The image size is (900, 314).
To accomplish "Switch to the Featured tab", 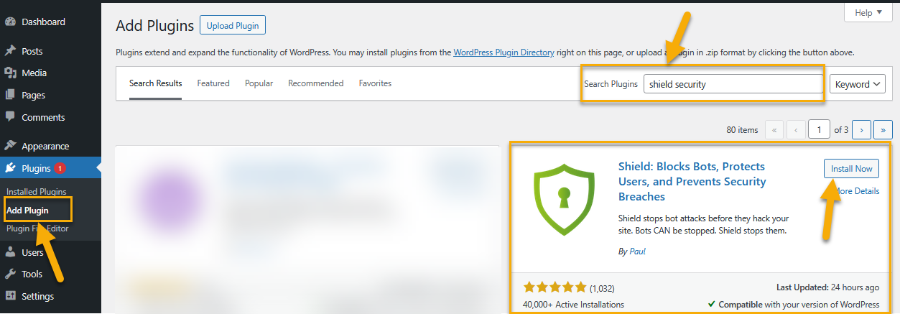I will tap(213, 83).
